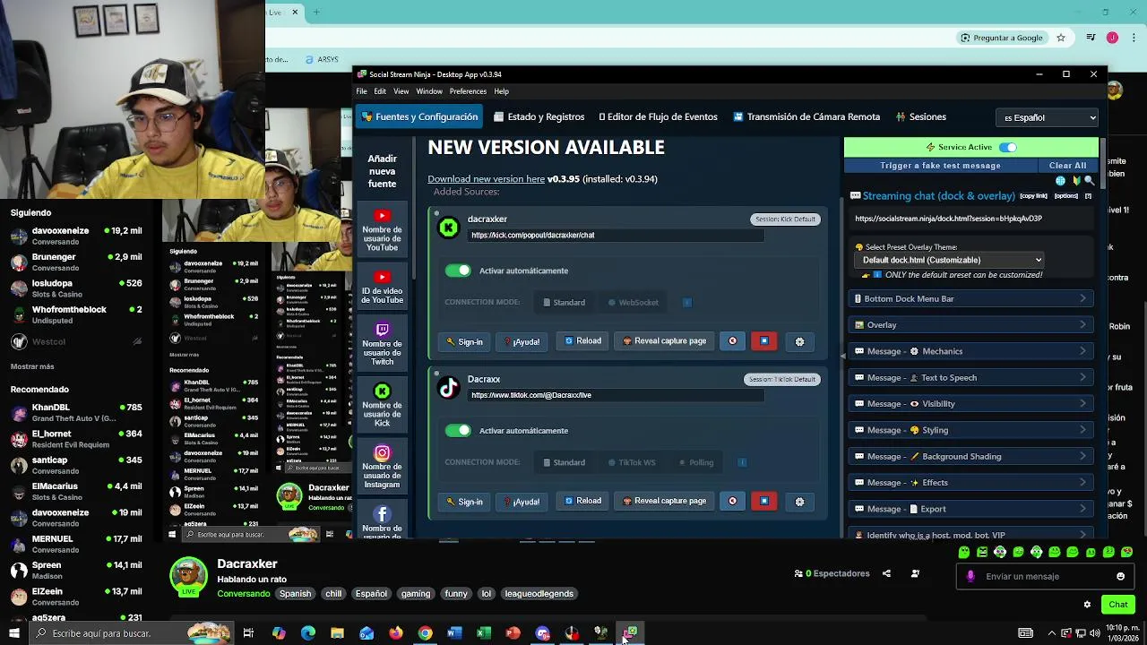Viewport: 1147px width, 645px height.
Task: Click Windows Start button
Action: point(13,633)
